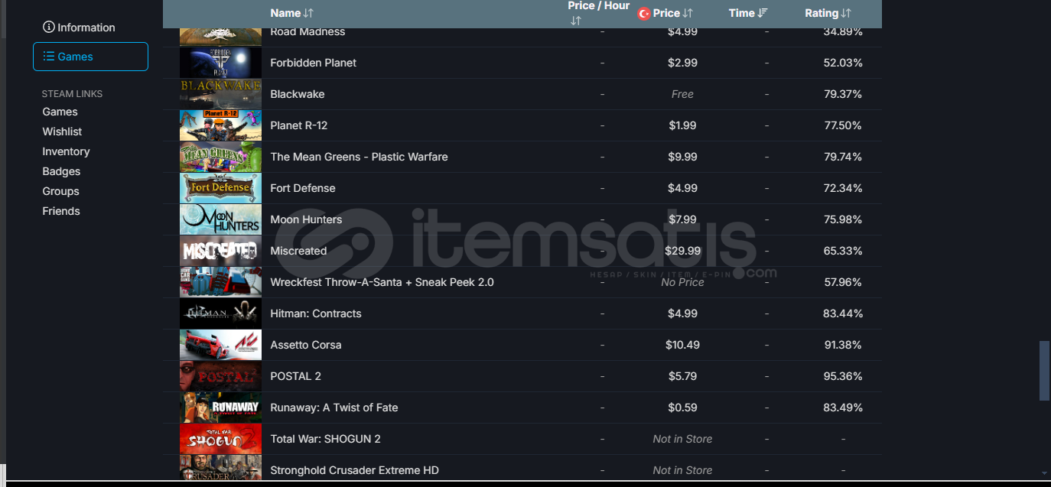The height and width of the screenshot is (487, 1051).
Task: Click the Runaway thumbnail image
Action: tap(220, 407)
